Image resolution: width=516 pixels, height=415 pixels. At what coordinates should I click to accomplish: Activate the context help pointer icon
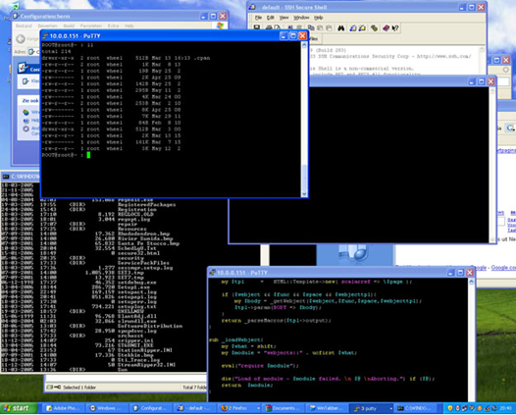(395, 28)
